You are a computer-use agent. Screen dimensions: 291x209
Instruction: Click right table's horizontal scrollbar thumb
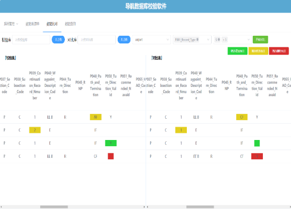coord(199,207)
